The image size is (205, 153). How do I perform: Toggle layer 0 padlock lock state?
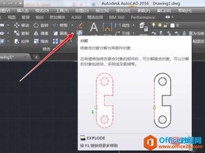(x=166, y=25)
